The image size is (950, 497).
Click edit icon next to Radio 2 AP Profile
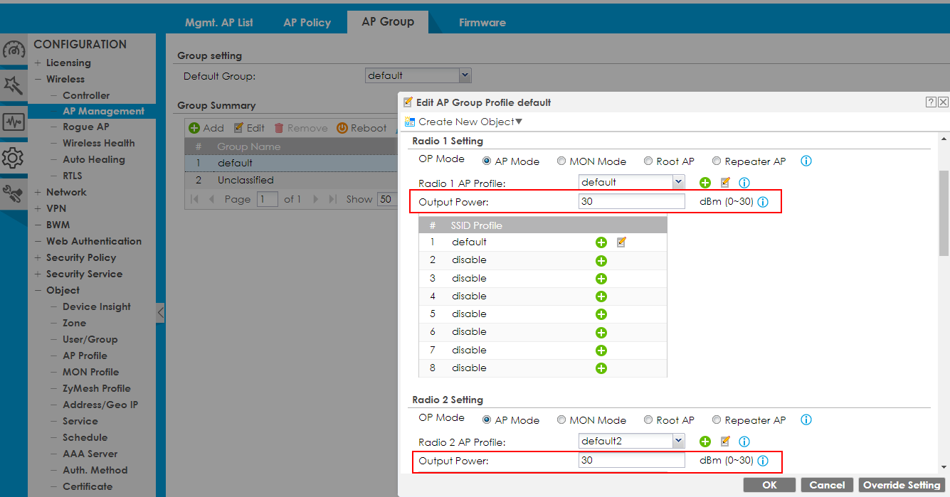725,442
